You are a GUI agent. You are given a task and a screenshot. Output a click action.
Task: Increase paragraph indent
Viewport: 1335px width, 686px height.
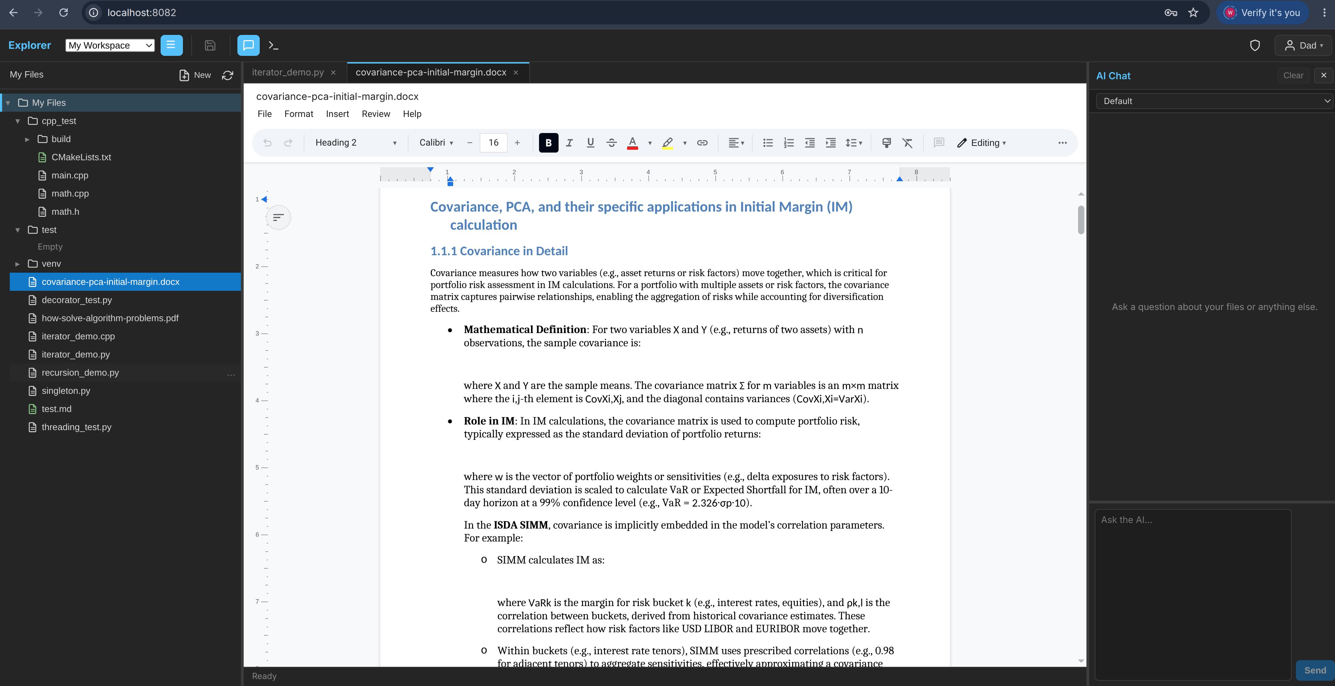point(831,143)
